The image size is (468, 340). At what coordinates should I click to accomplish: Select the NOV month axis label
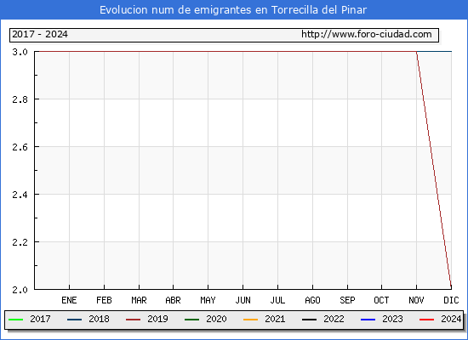pyautogui.click(x=416, y=300)
